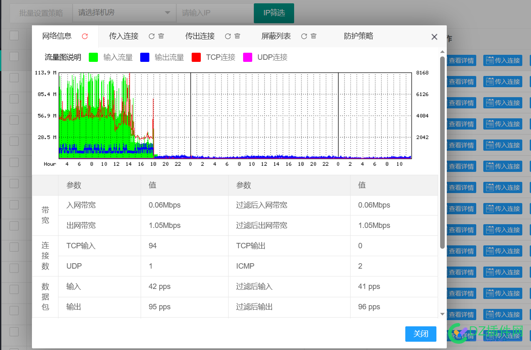Image resolution: width=531 pixels, height=350 pixels.
Task: Click 传入连接 button in the first background row
Action: point(503,61)
